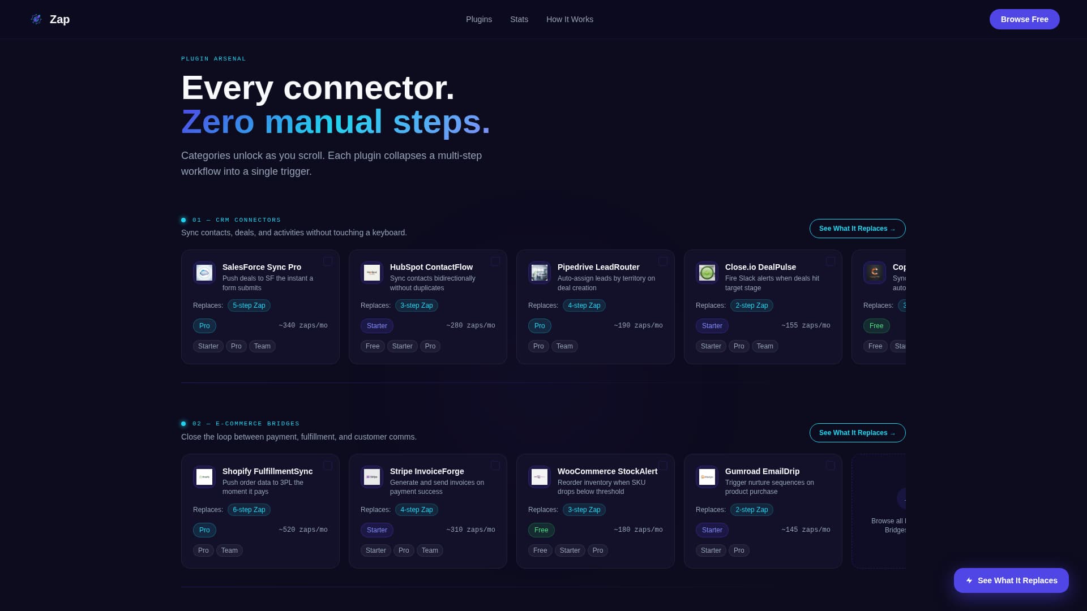Screen dimensions: 1087x611
Task: Select the 4-step Zap tag on Pipedrive card
Action: point(584,305)
